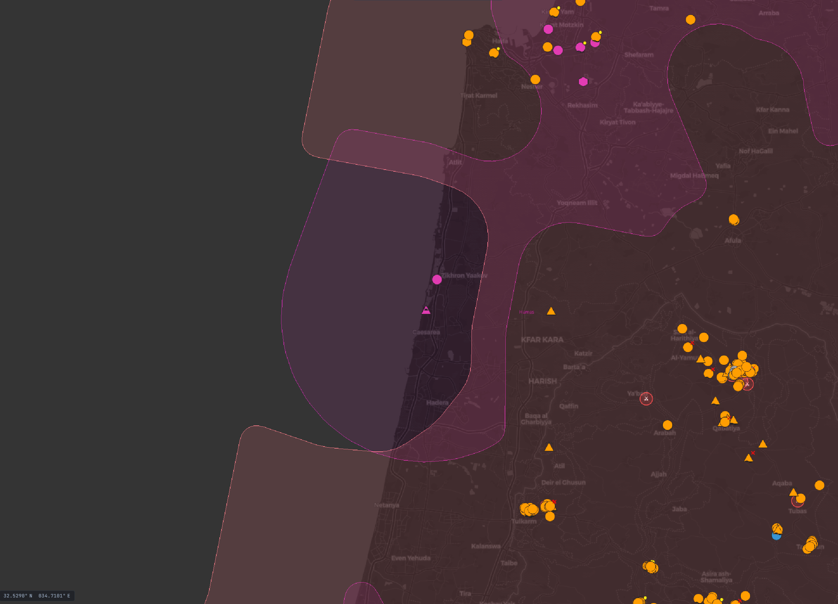Click the orange triangle beside the Hamas label
Image resolution: width=838 pixels, height=604 pixels.
coord(551,311)
